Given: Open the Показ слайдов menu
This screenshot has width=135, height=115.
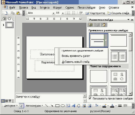Looking at the screenshot, I should 86,7.
